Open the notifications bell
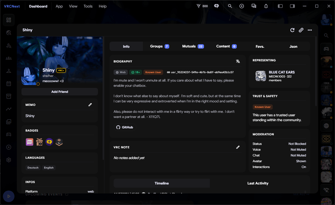The width and height of the screenshot is (335, 205). [266, 6]
